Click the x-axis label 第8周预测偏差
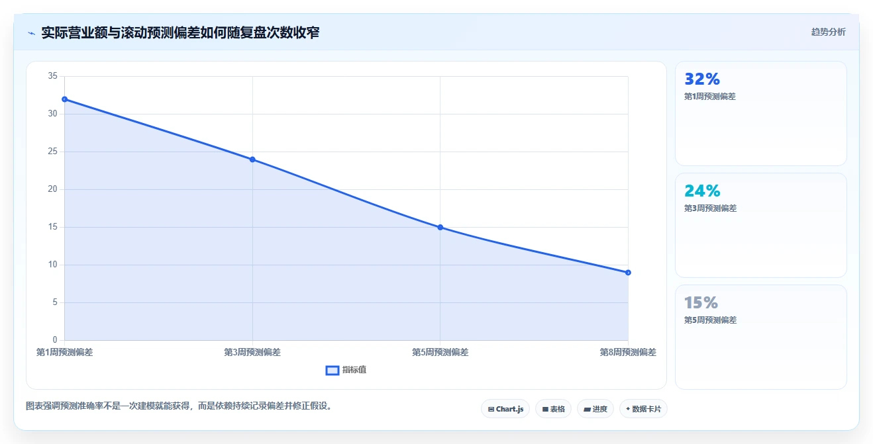 628,352
